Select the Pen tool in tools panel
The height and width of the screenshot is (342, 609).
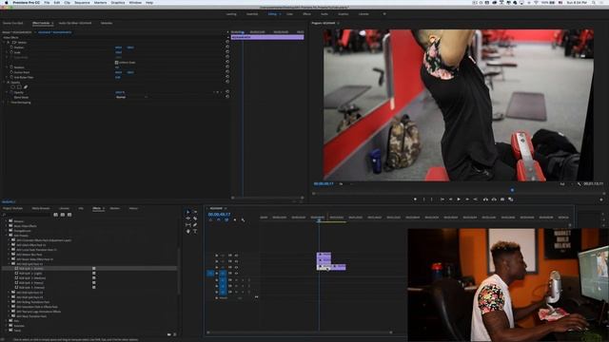click(x=195, y=225)
